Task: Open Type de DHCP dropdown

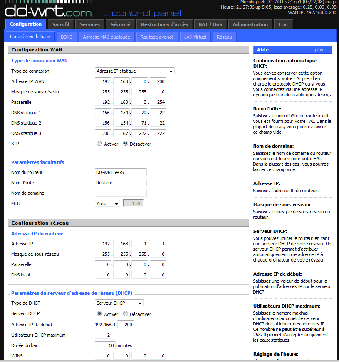Action: click(x=119, y=303)
